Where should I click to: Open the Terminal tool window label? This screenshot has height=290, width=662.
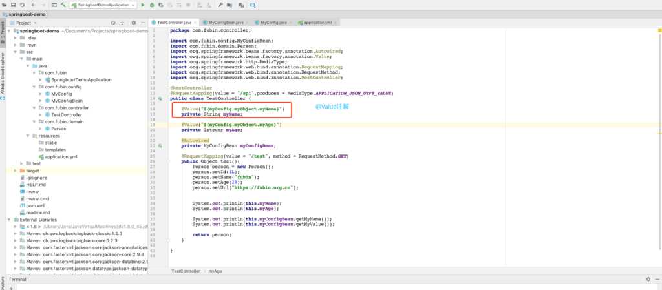[17, 279]
